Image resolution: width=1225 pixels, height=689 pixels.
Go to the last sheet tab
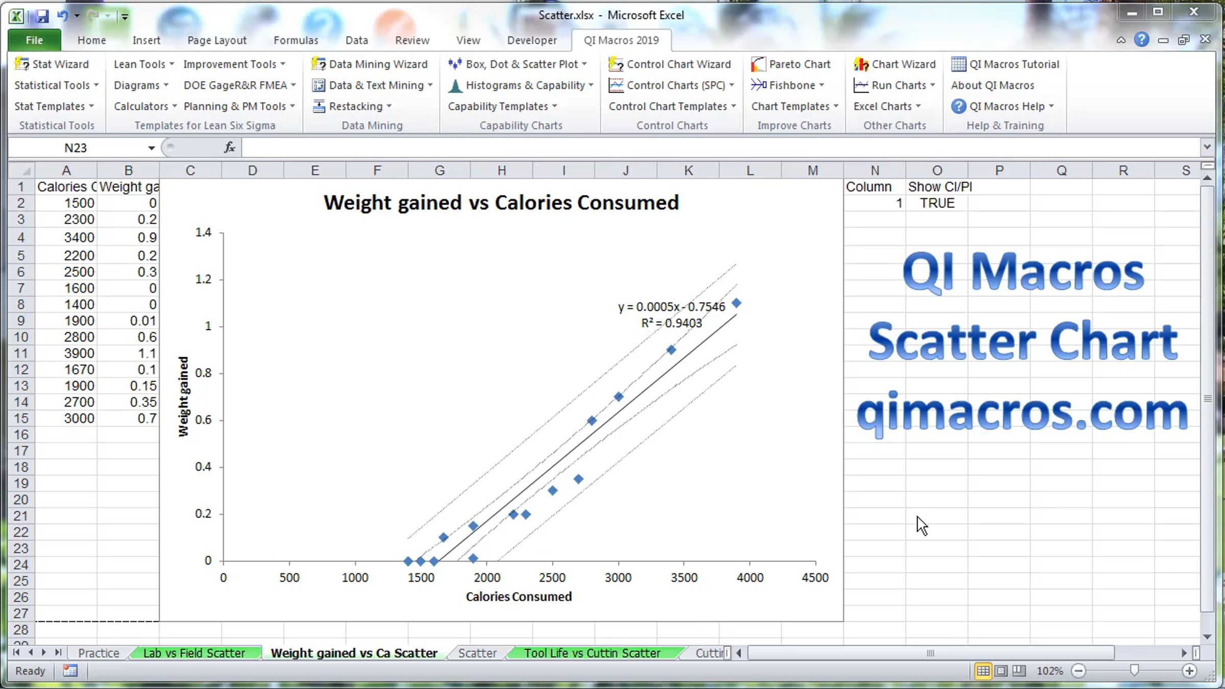[58, 652]
